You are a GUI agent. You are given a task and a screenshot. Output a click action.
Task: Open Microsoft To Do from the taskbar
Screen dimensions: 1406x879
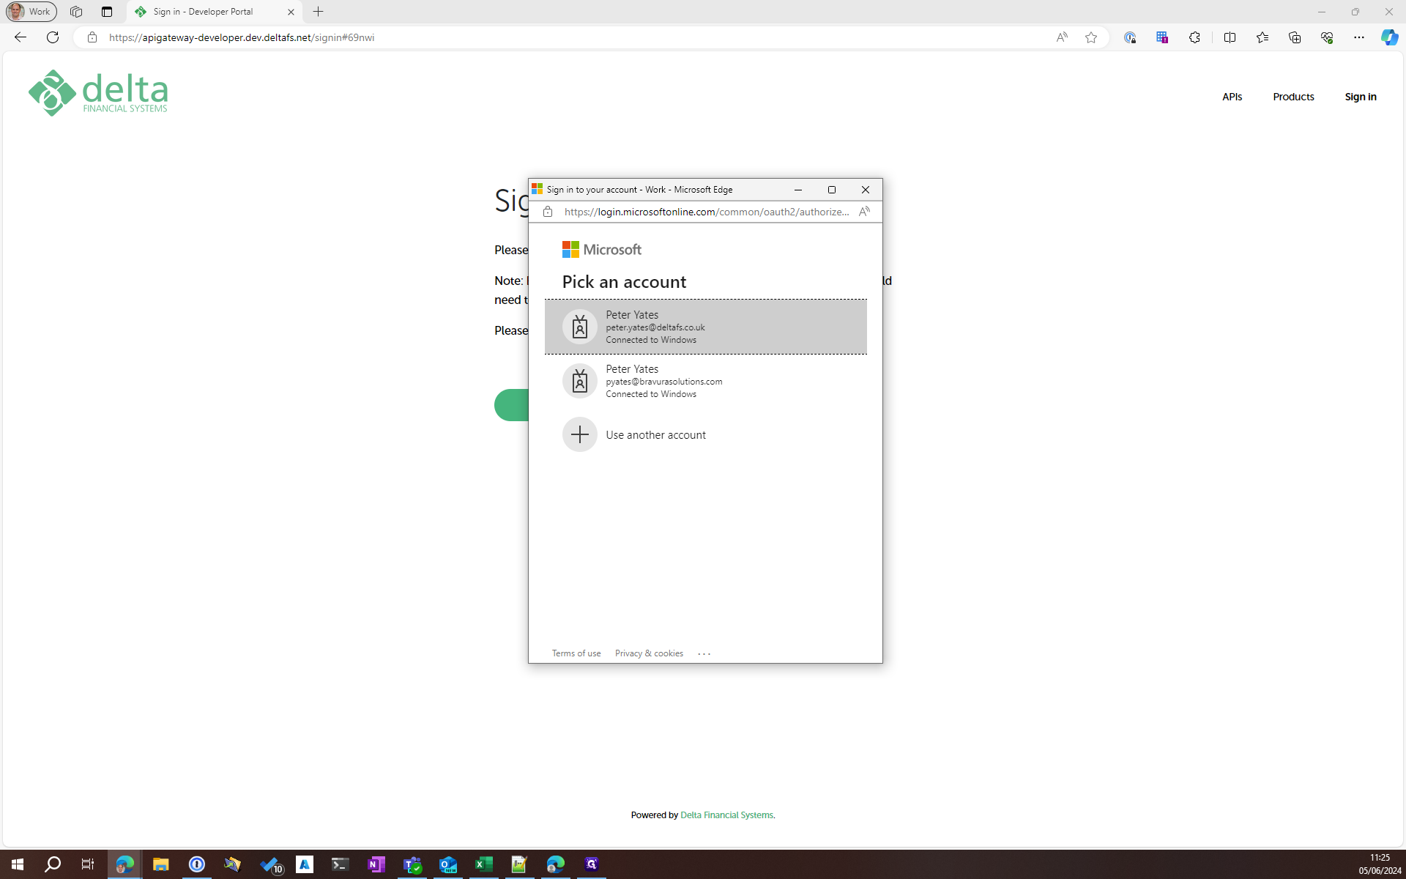(x=270, y=864)
